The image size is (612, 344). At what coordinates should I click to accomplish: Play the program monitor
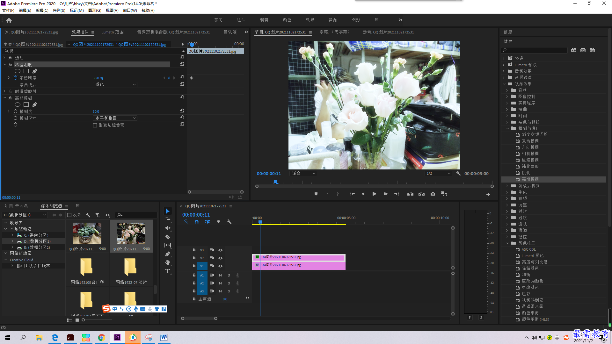[x=375, y=194]
